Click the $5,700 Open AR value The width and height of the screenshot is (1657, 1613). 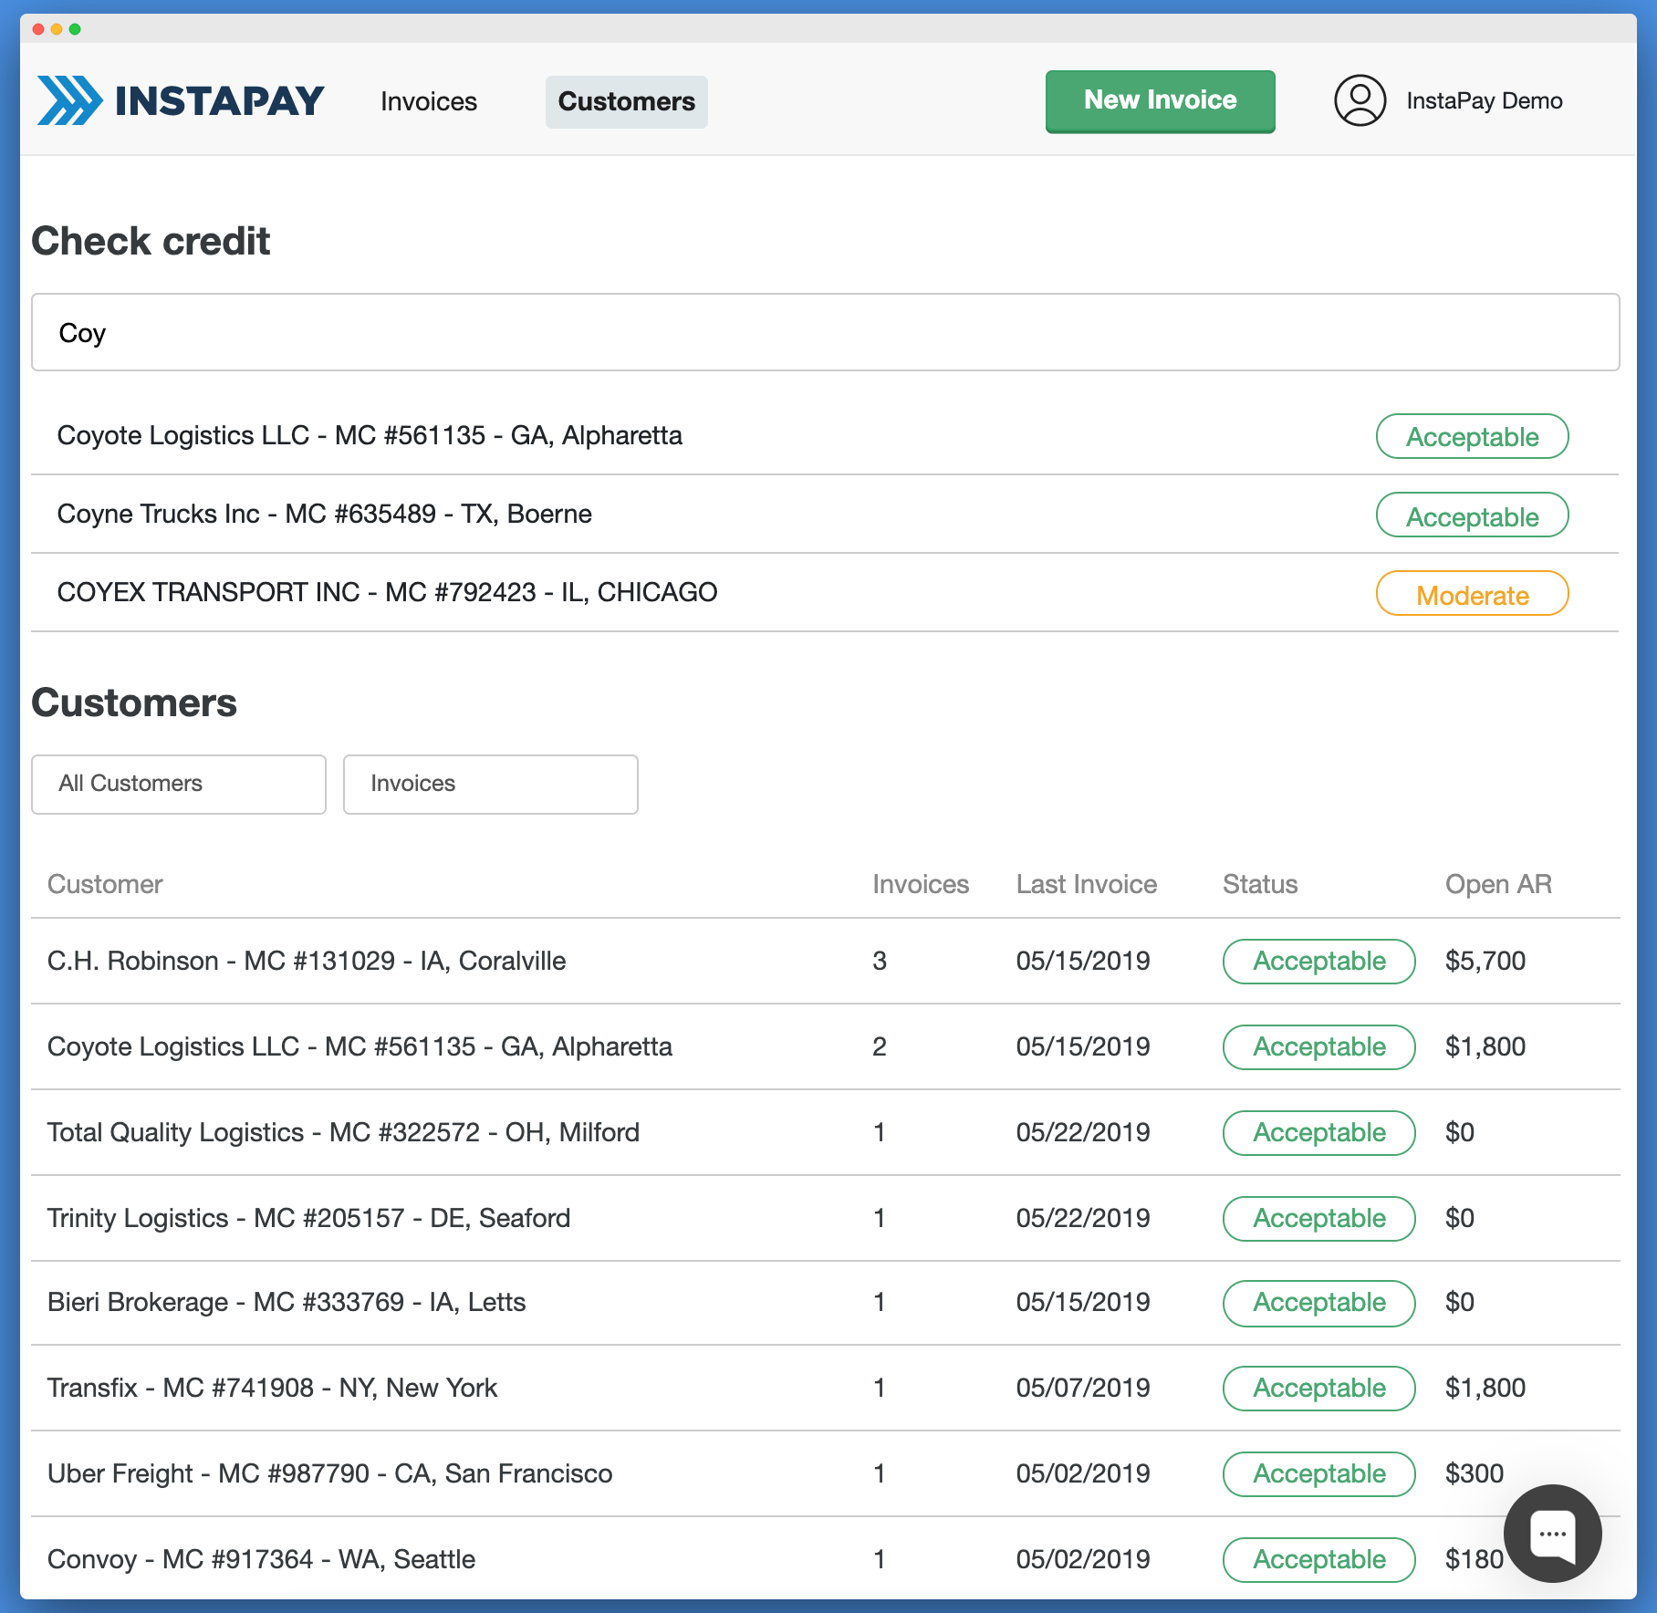click(1485, 961)
